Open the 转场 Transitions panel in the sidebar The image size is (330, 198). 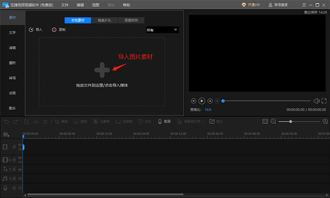pyautogui.click(x=12, y=78)
